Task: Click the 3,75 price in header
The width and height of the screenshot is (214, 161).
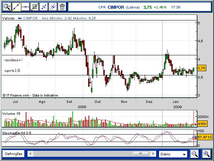Action: (147, 7)
